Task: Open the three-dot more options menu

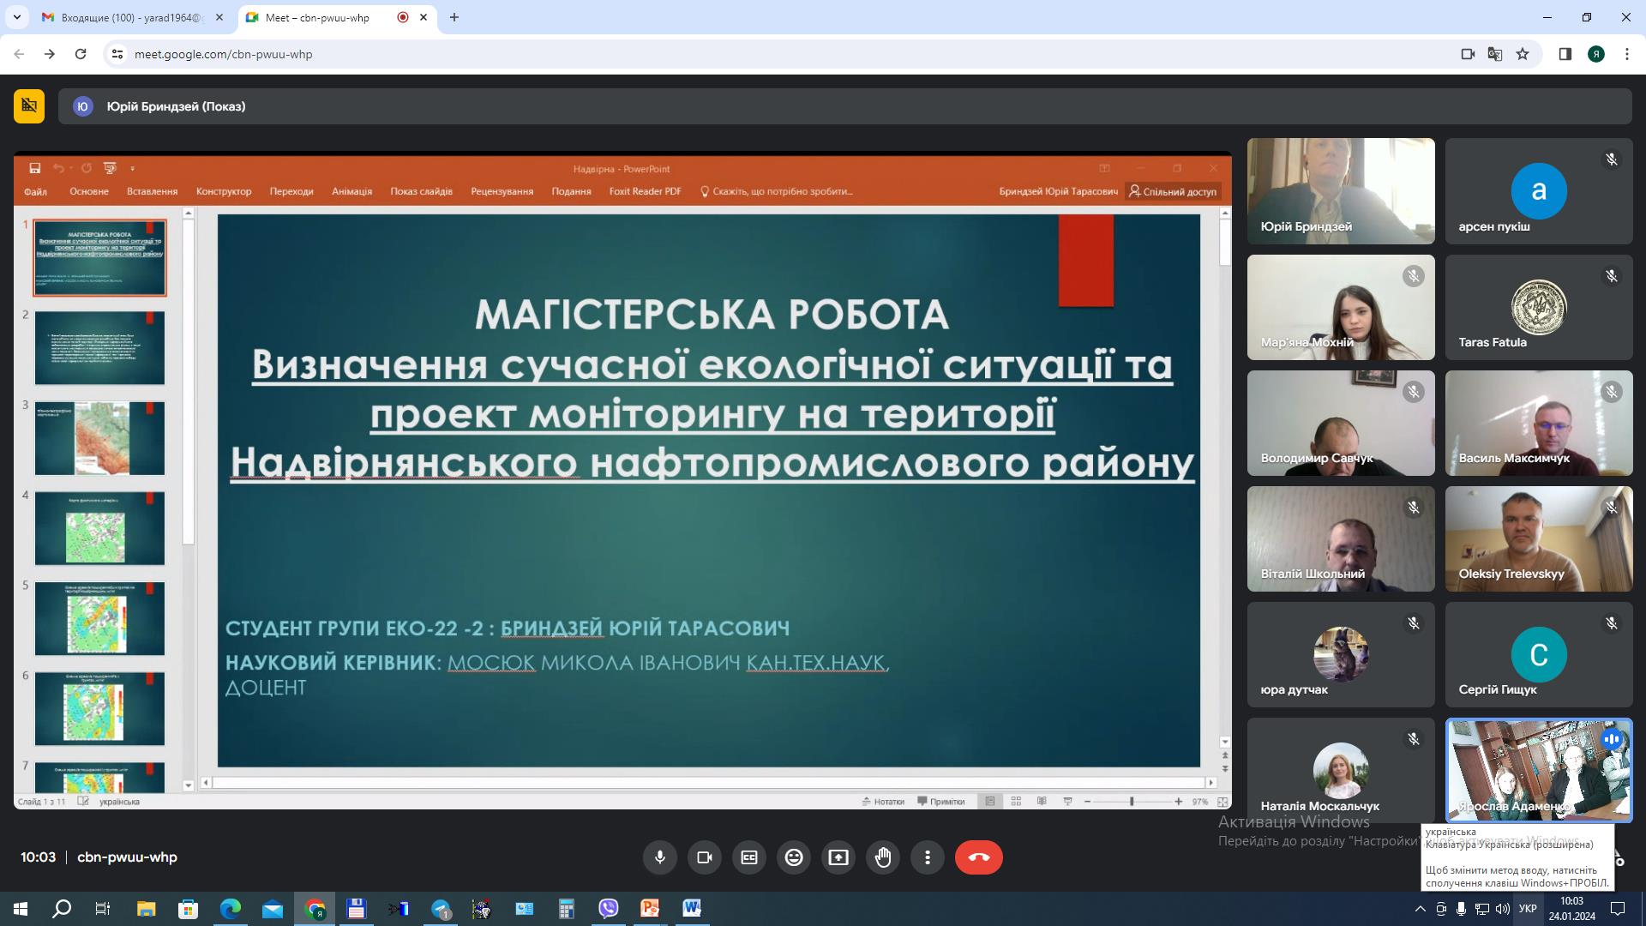Action: [x=928, y=857]
